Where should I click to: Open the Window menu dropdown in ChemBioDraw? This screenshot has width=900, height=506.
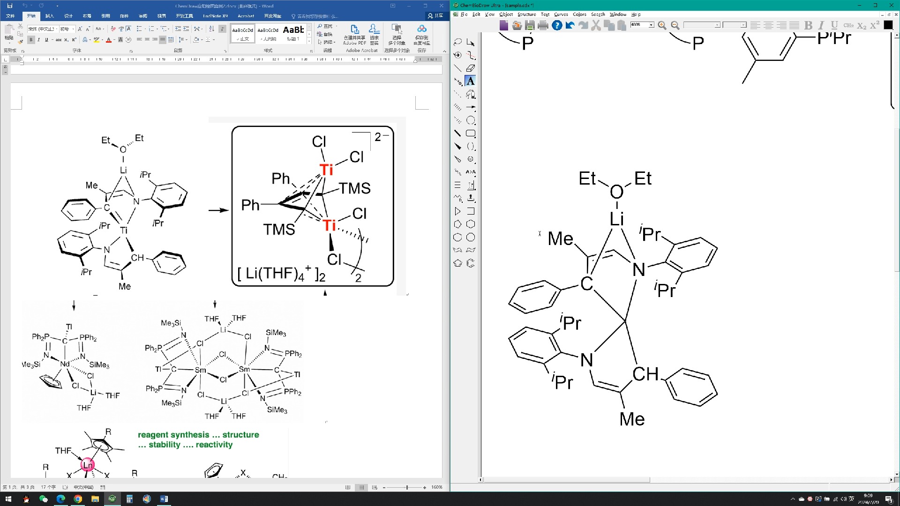616,14
